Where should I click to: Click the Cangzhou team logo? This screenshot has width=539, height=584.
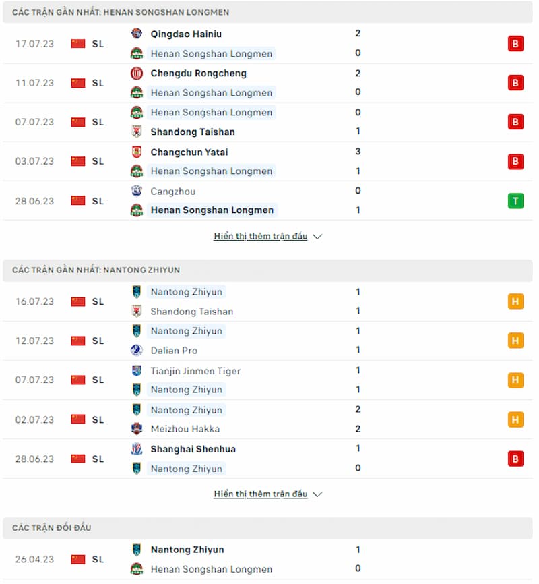tap(137, 191)
